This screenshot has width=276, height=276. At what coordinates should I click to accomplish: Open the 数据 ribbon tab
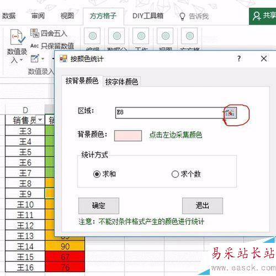(x=9, y=16)
